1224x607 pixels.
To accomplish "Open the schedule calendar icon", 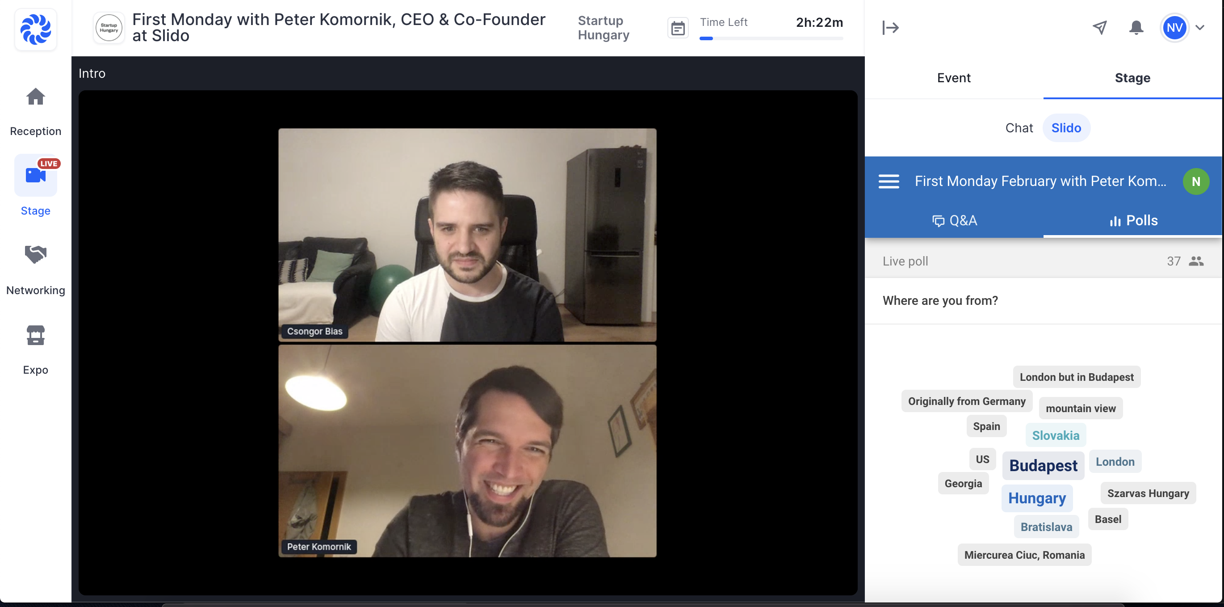I will (x=678, y=29).
